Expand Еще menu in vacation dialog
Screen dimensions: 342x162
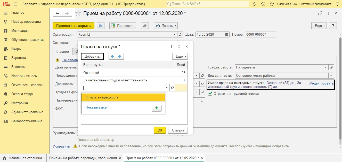click(180, 56)
